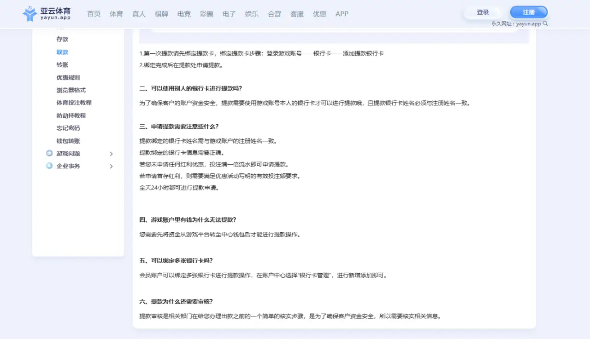
Task: Open 钱包转账 in the sidebar
Action: click(x=68, y=141)
